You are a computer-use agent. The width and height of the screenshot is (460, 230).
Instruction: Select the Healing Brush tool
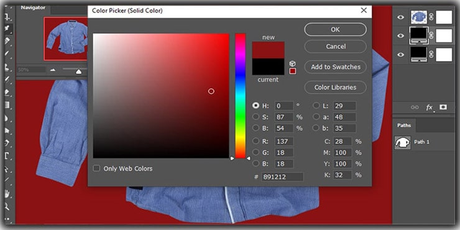pos(7,40)
